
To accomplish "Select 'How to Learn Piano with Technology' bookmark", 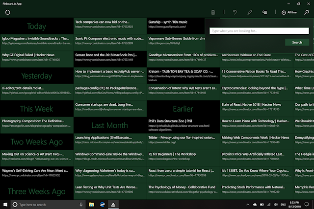I will pyautogui.click(x=256, y=125).
